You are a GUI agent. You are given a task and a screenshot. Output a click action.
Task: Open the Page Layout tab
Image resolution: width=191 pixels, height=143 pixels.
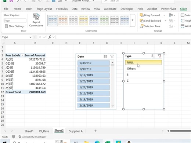click(x=44, y=9)
